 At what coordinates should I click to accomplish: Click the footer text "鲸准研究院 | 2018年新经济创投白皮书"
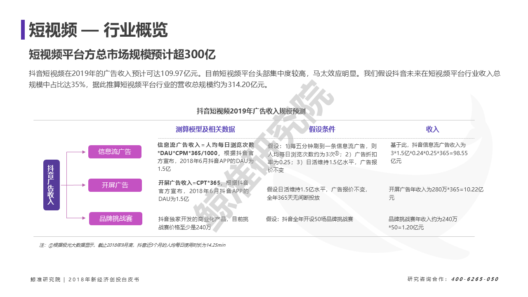coord(85,279)
